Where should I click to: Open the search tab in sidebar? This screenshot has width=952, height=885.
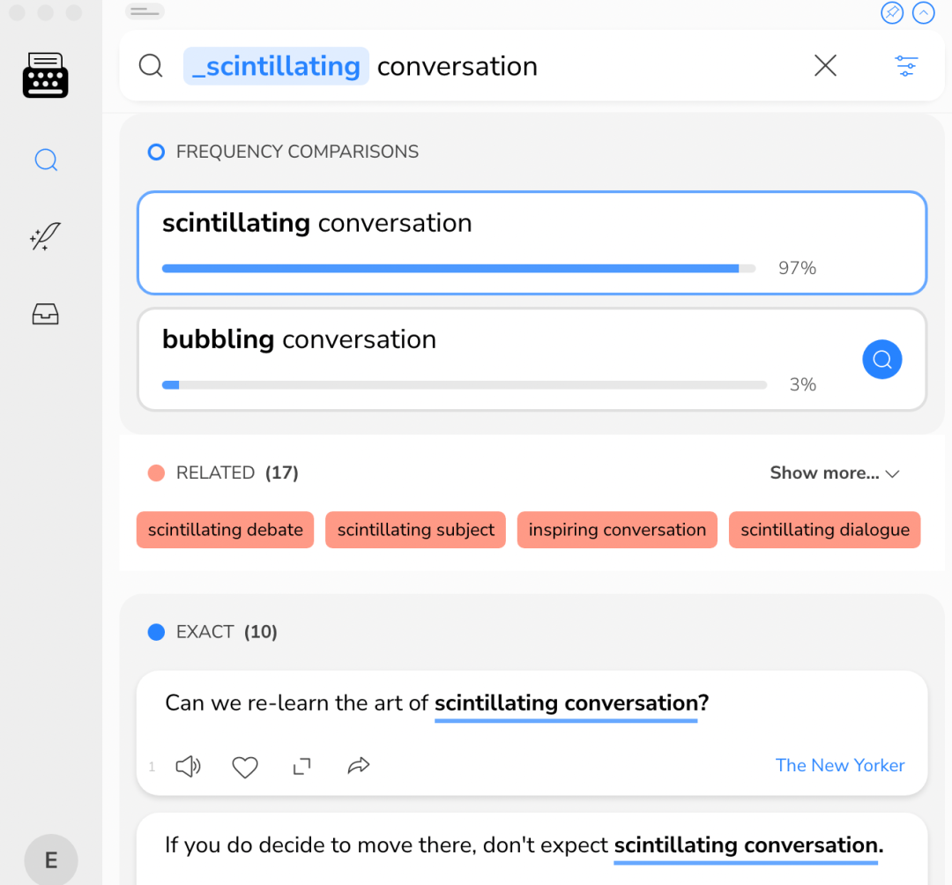46,160
